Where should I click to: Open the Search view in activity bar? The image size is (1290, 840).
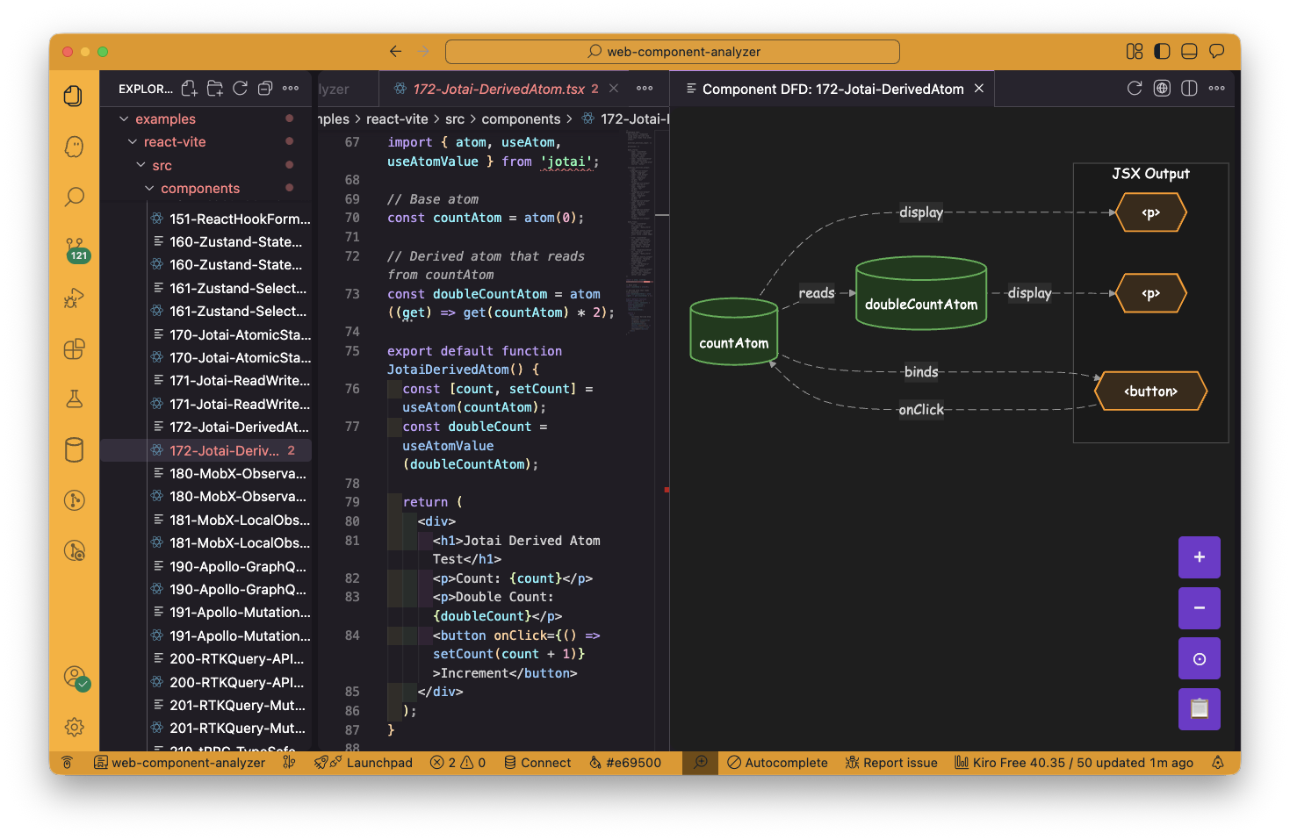pyautogui.click(x=75, y=197)
